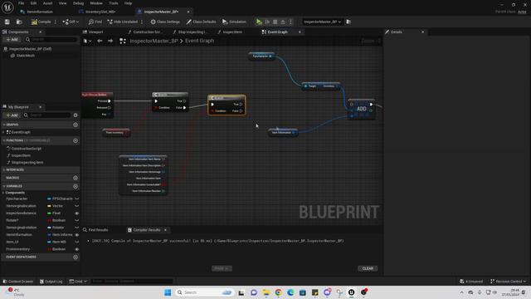Click the icon right of debug object dropdown
The image size is (531, 299).
[x=348, y=22]
